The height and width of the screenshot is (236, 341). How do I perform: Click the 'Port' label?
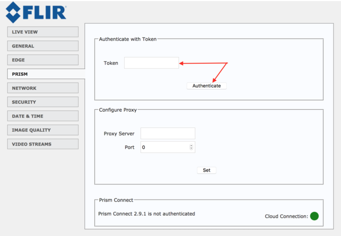tap(129, 147)
